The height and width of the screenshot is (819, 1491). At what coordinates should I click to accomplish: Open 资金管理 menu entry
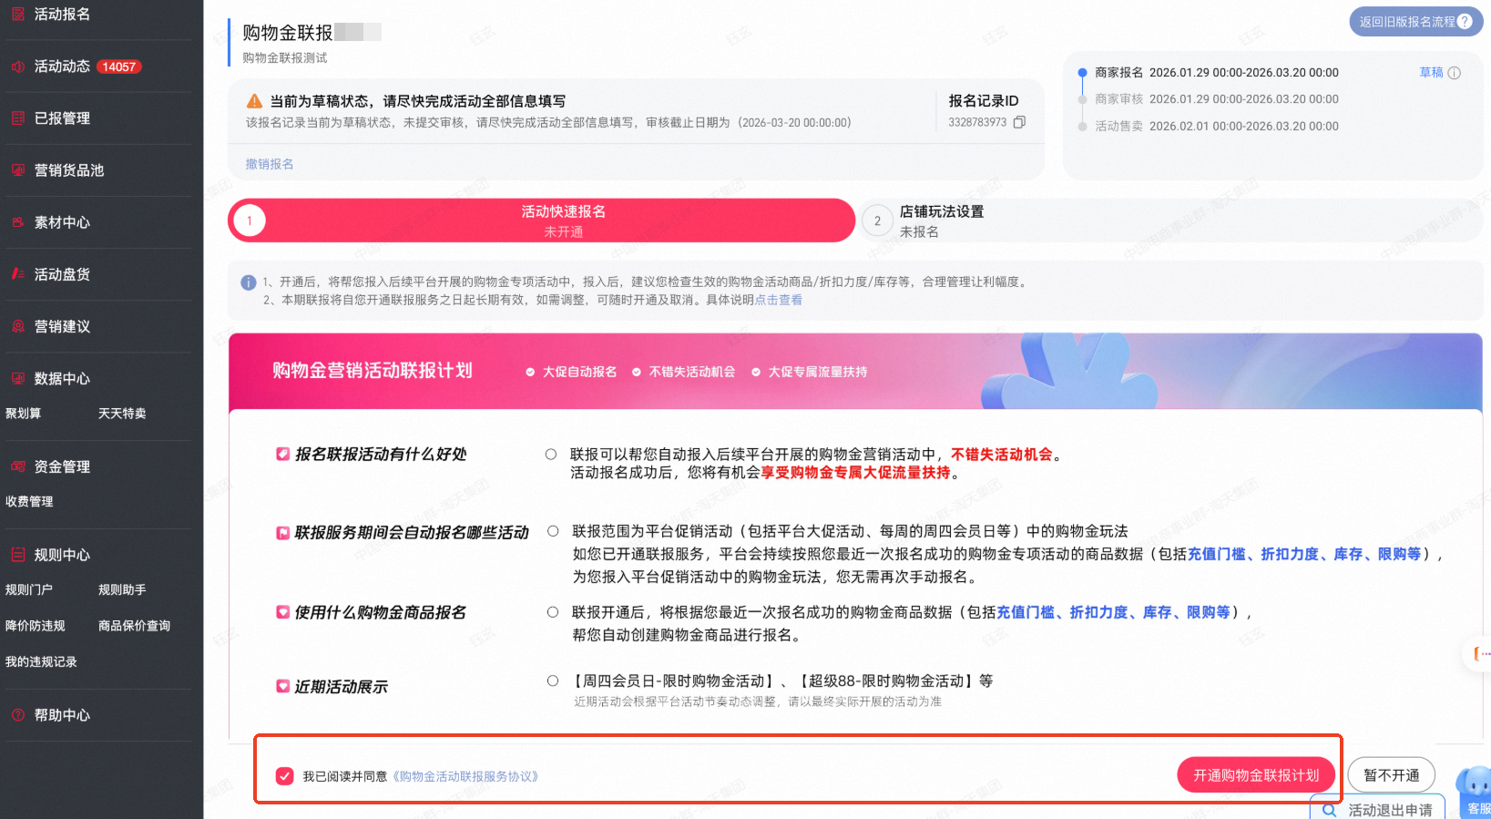click(x=62, y=466)
